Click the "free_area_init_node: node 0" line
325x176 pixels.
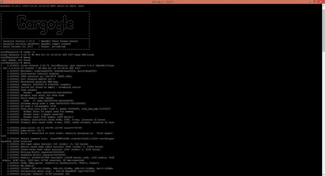pos(55,109)
